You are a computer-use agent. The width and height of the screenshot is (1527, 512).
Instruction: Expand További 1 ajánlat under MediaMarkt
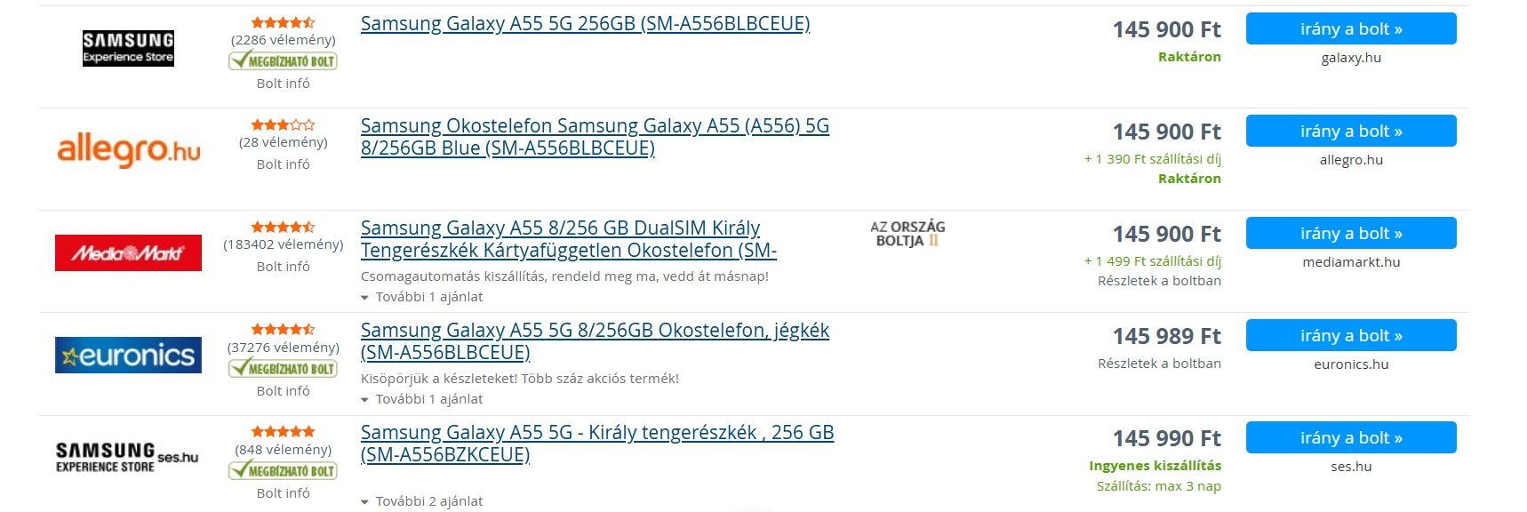tap(422, 297)
